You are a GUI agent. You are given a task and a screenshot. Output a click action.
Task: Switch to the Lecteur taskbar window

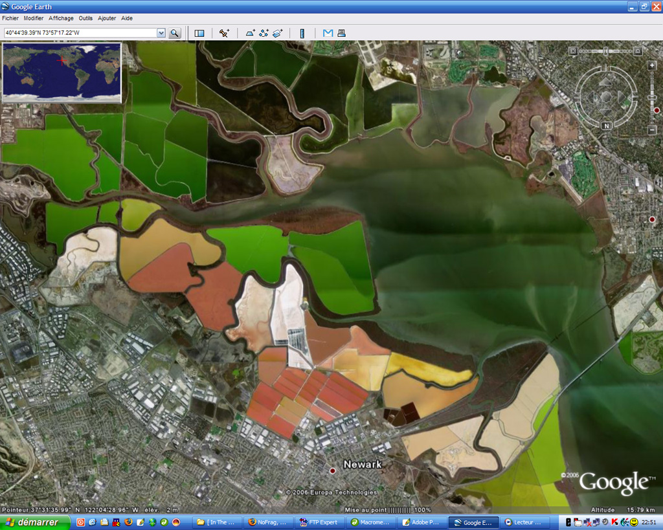(524, 522)
